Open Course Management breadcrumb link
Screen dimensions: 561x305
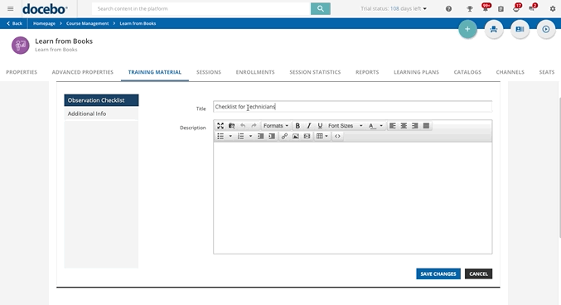(x=87, y=23)
